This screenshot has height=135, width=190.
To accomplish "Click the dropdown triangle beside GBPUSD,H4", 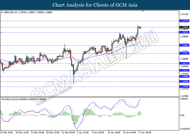I will click(x=2, y=12).
